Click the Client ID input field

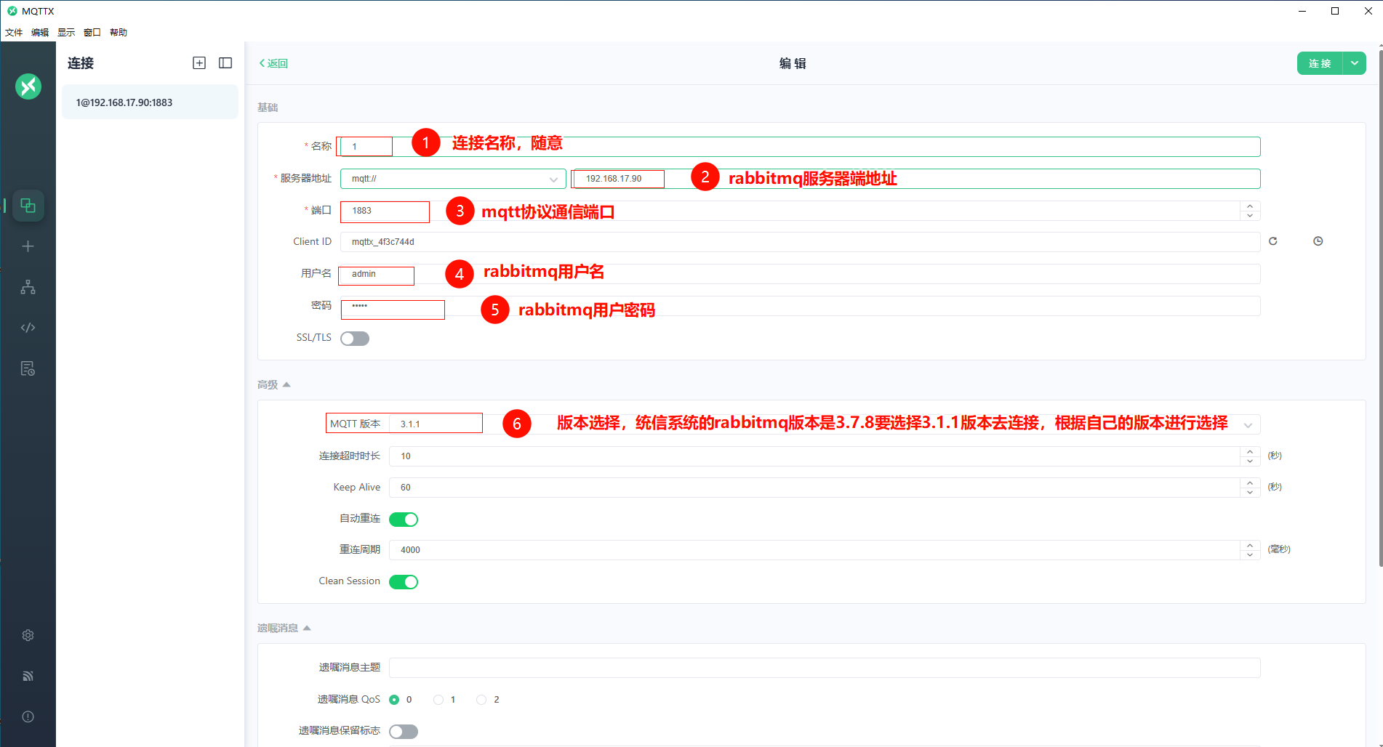800,242
